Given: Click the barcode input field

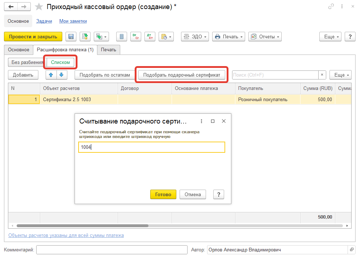Looking at the screenshot, I should pos(151,147).
